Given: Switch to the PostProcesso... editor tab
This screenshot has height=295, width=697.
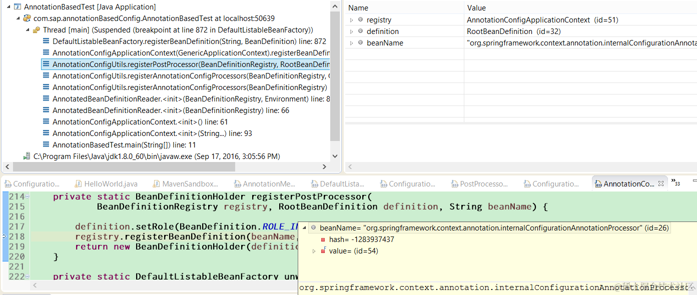Looking at the screenshot, I should point(479,184).
